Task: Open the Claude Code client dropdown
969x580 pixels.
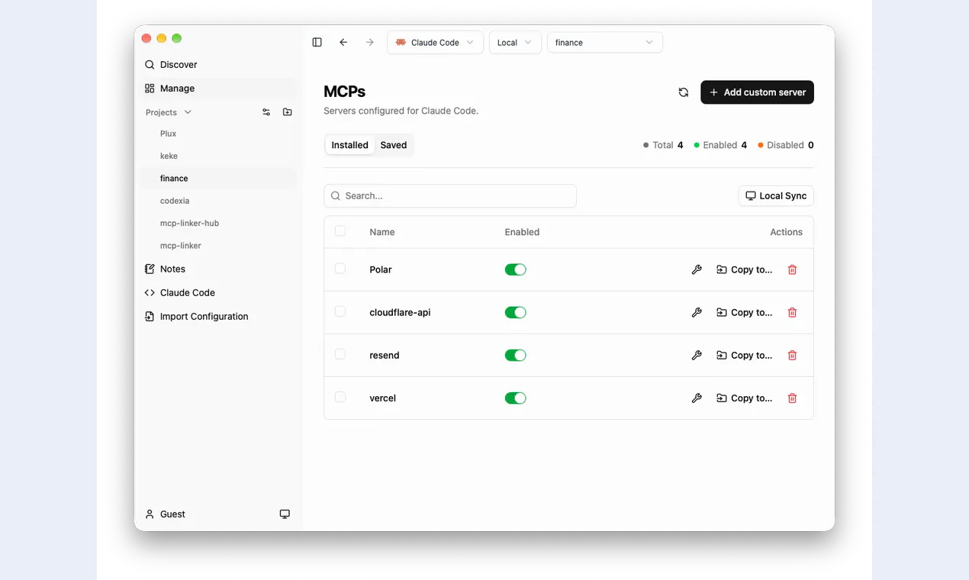Action: tap(435, 43)
